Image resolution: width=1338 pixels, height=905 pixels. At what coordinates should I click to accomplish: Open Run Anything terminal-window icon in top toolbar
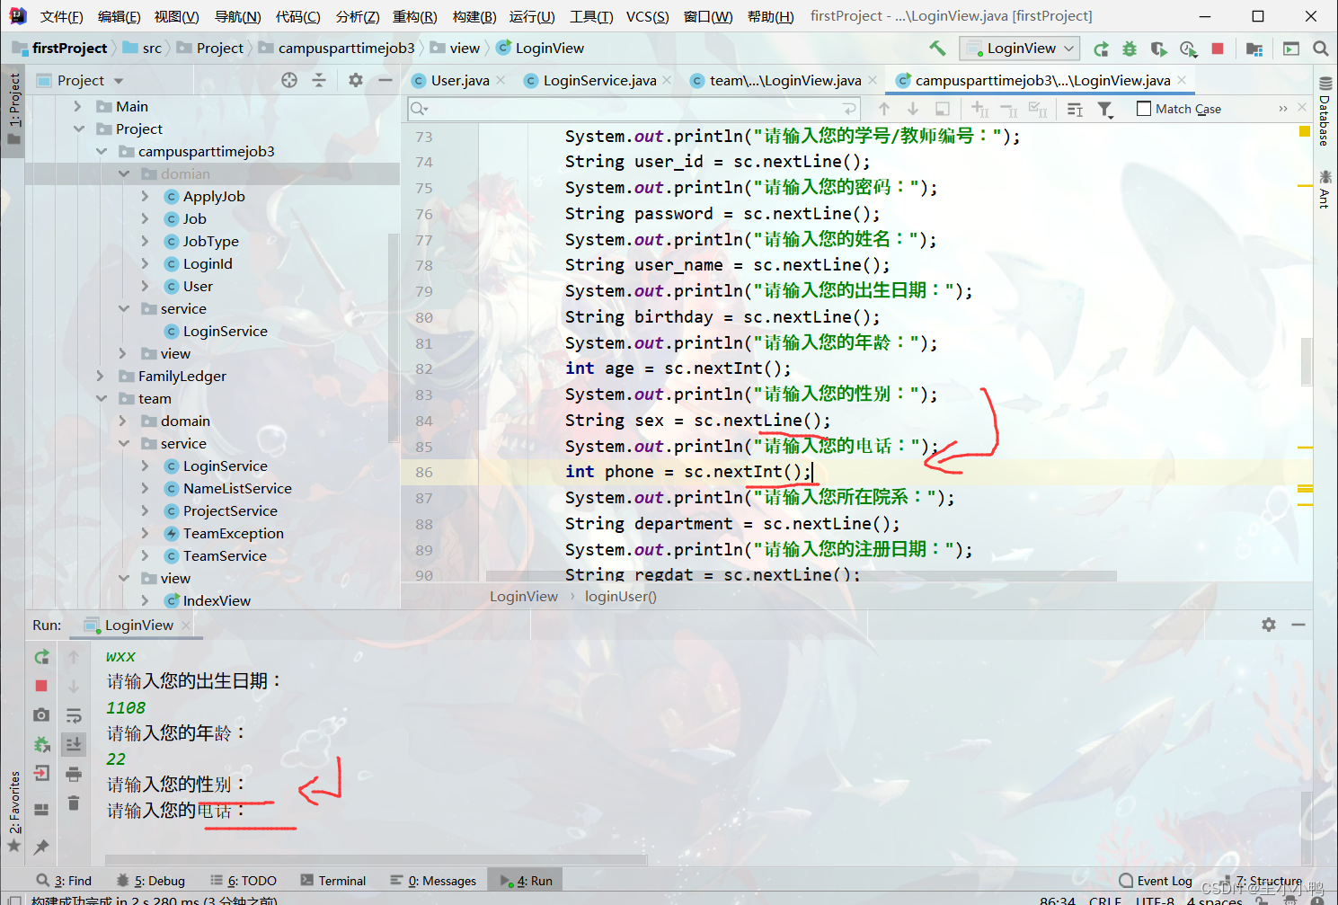1291,49
